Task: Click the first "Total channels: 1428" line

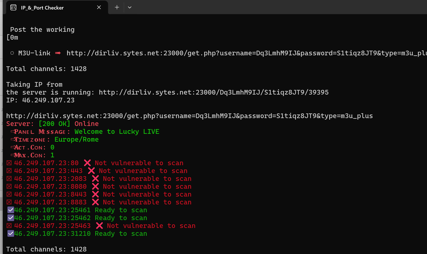Action: (46, 69)
